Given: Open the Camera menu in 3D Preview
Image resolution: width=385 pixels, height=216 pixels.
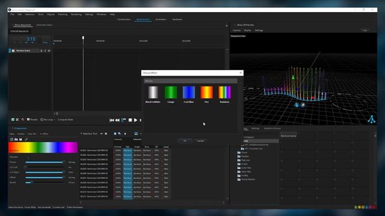Looking at the screenshot, I should (236, 31).
